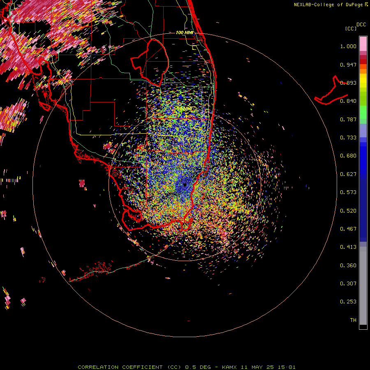Select the 0.573 scale value

pos(348,192)
